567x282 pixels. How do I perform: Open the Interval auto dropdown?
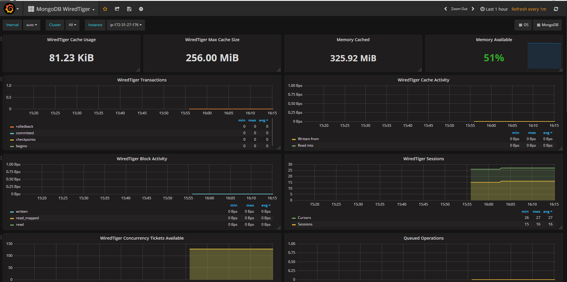pyautogui.click(x=32, y=25)
